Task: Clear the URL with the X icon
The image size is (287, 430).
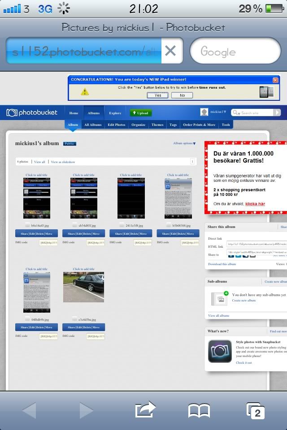Action: point(170,51)
